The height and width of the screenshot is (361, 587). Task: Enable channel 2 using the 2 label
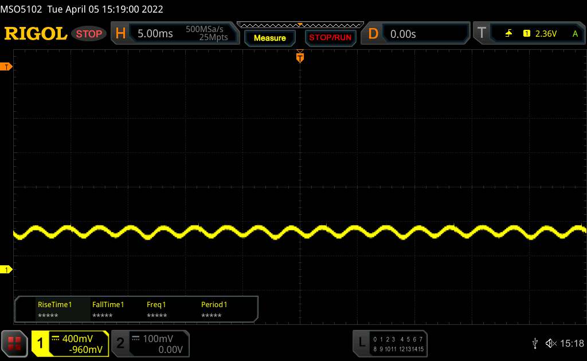(120, 343)
